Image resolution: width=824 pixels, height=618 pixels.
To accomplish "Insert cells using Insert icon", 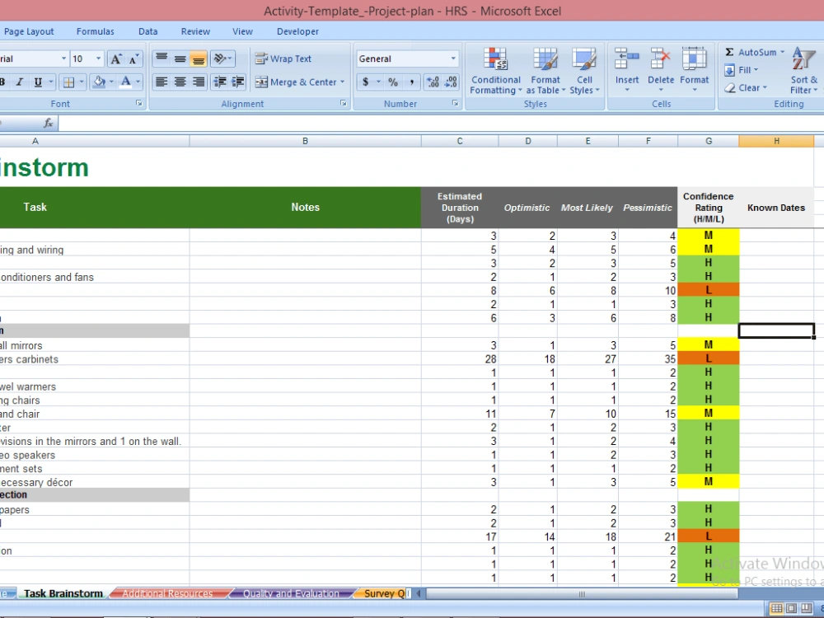I will point(627,59).
